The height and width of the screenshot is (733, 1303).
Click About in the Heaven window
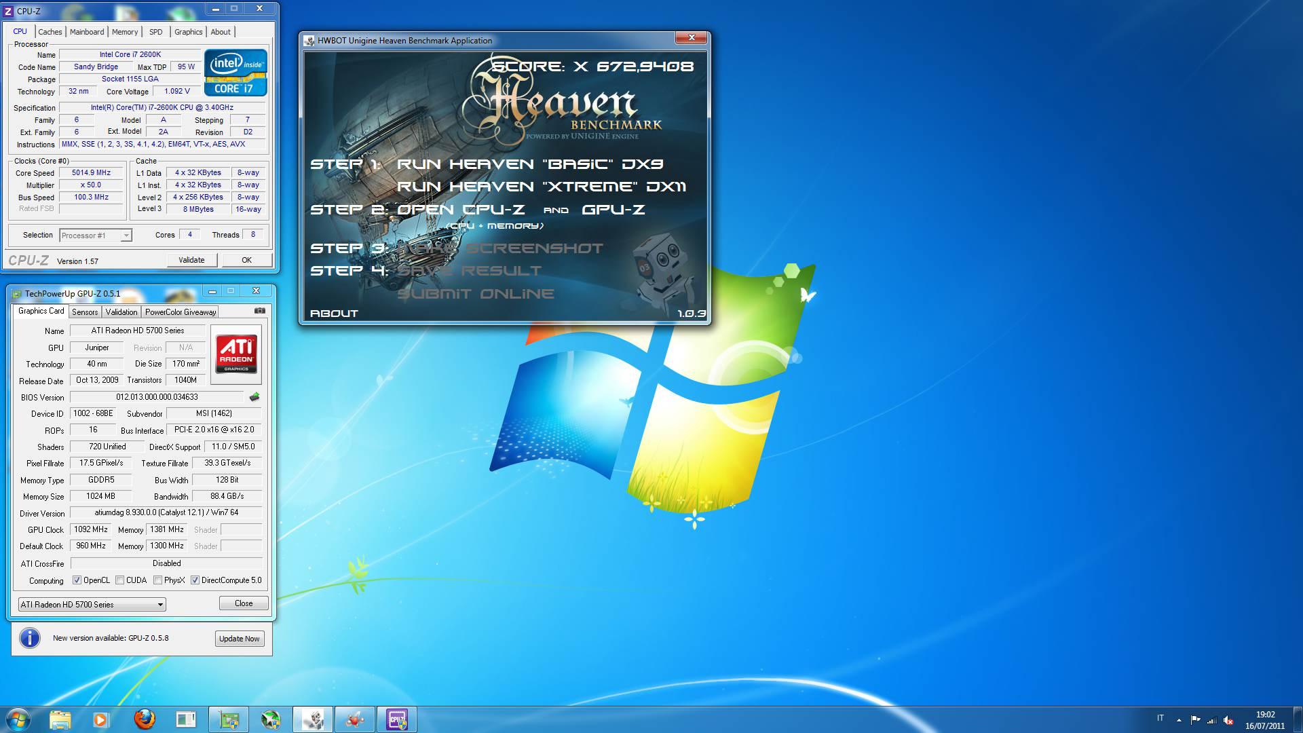click(334, 314)
